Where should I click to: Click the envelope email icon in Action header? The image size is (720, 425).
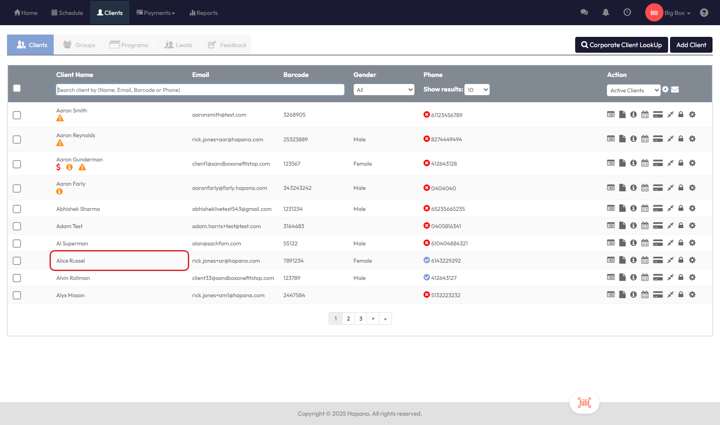coord(675,90)
